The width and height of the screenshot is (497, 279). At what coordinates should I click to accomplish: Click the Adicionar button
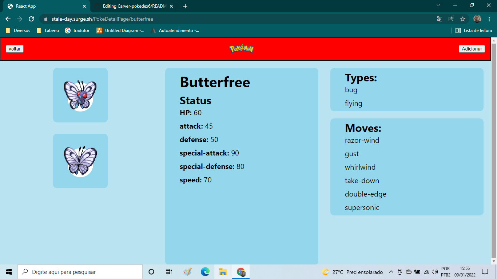click(x=472, y=49)
